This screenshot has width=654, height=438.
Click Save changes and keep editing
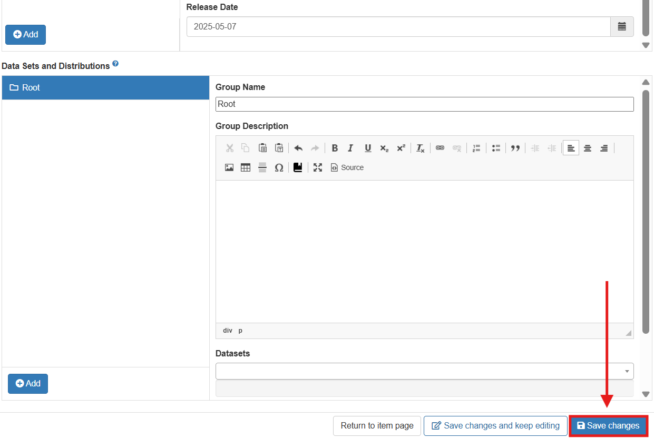coord(495,425)
